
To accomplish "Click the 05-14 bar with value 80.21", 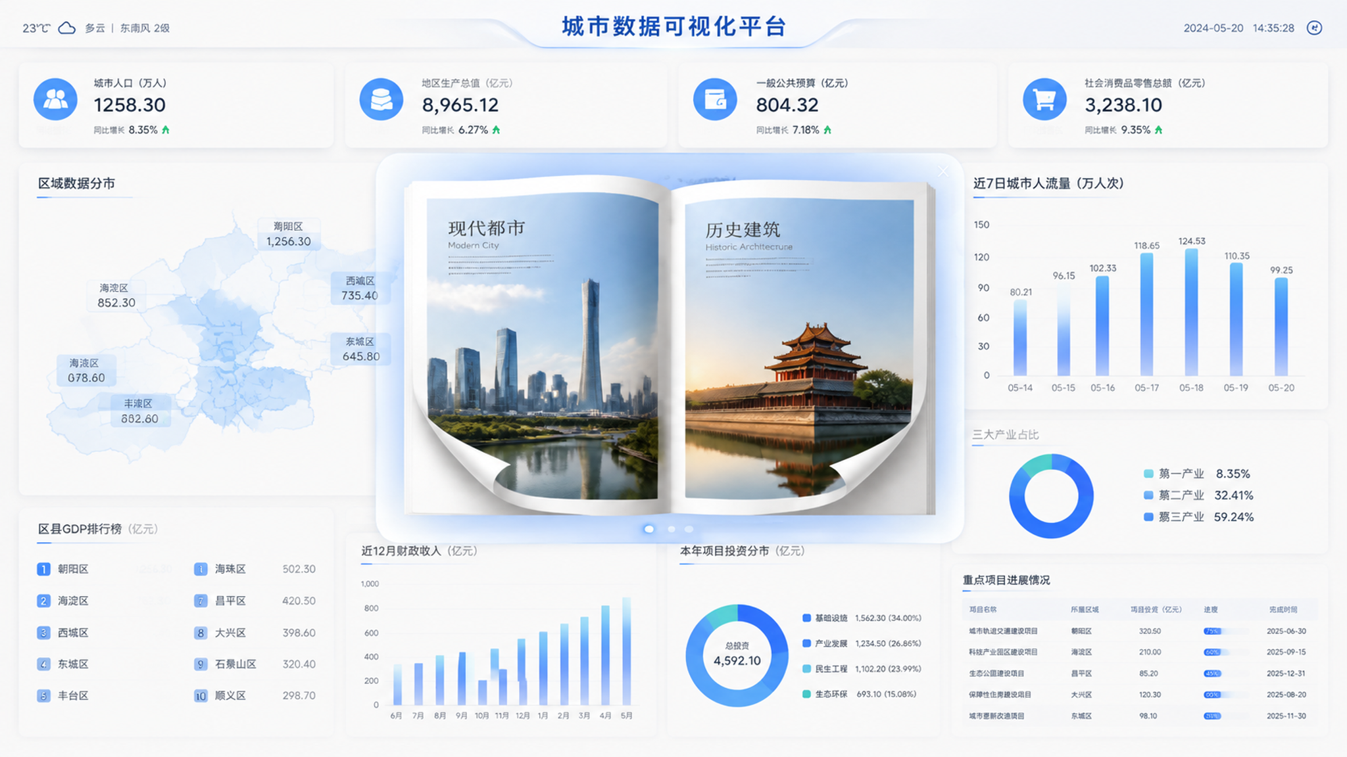I will pos(1020,338).
